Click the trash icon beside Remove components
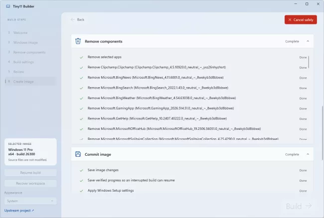Image resolution: width=324 pixels, height=218 pixels. tap(78, 41)
